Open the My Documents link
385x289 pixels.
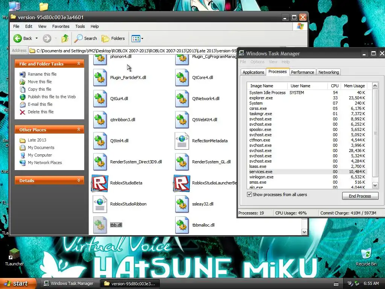41,148
